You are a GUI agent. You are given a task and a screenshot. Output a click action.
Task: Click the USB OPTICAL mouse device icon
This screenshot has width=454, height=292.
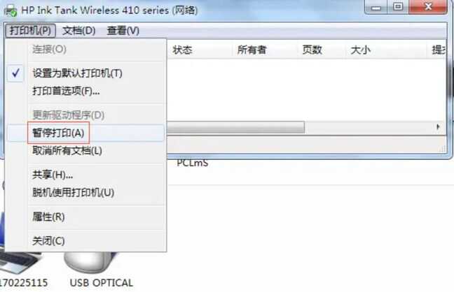coord(90,262)
